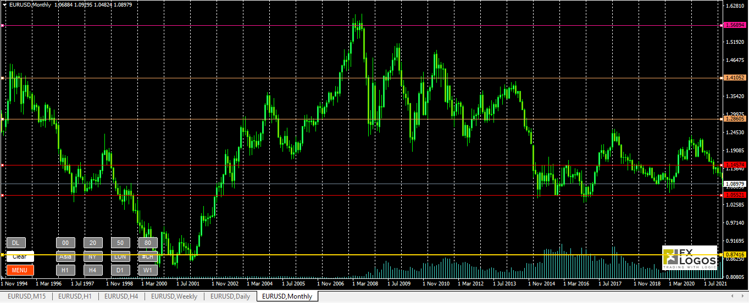Image resolution: width=749 pixels, height=303 pixels.
Task: Toggle the LON session button
Action: (120, 256)
